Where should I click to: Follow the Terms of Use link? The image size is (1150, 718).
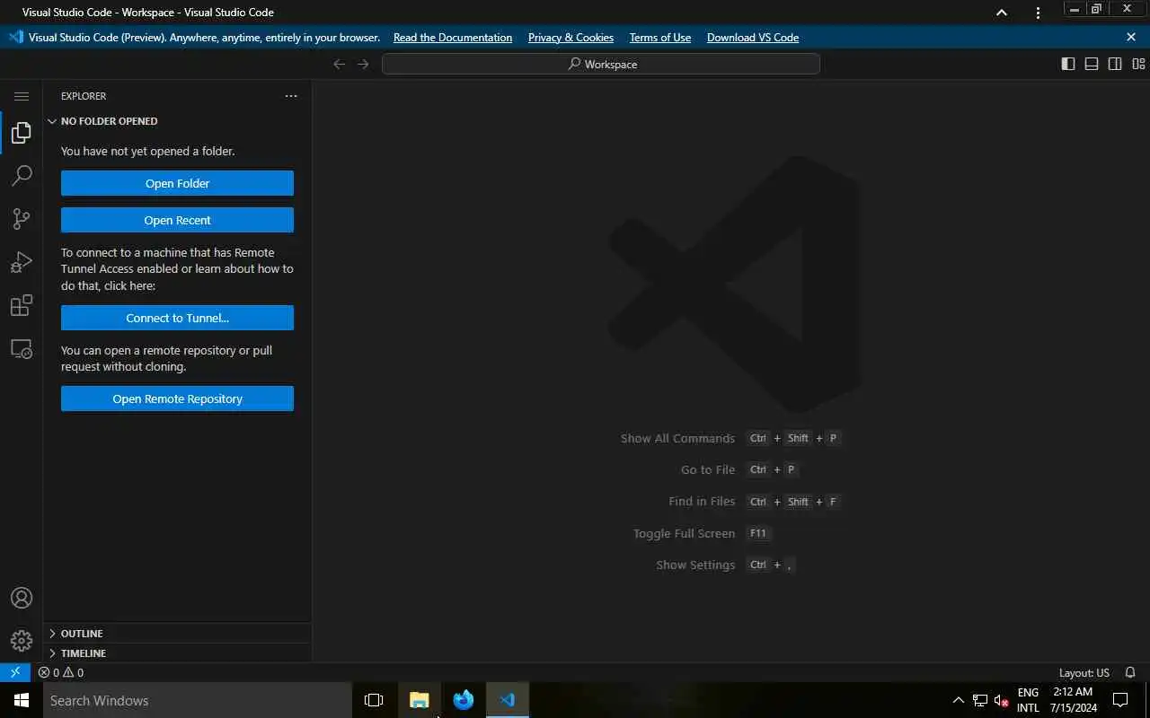point(660,38)
